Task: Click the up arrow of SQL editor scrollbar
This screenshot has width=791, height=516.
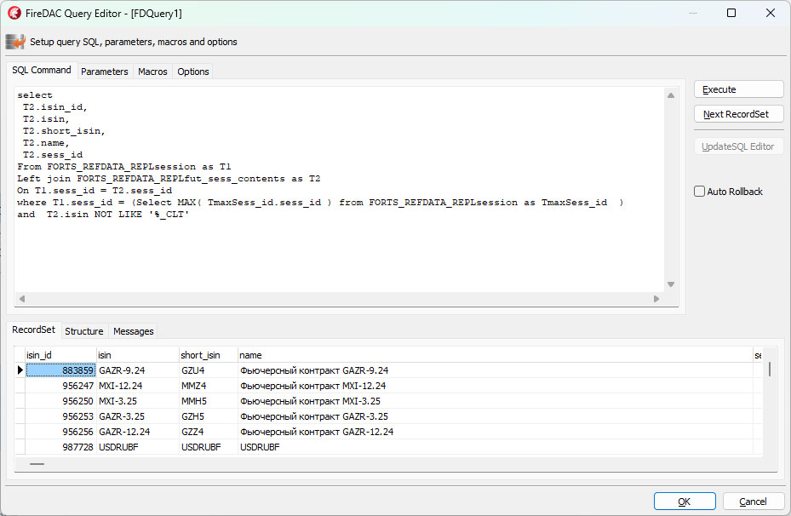Action: [x=671, y=95]
